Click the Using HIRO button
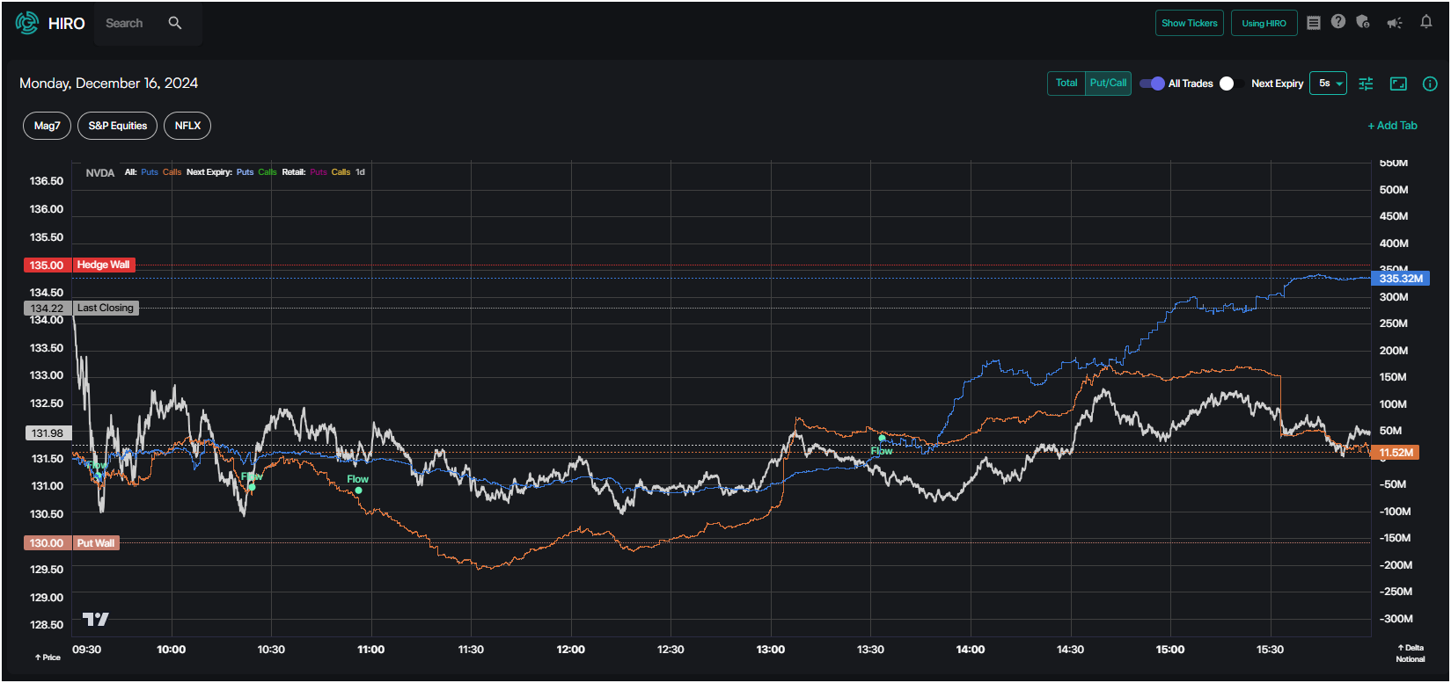Screen dimensions: 1451x683 click(1264, 23)
